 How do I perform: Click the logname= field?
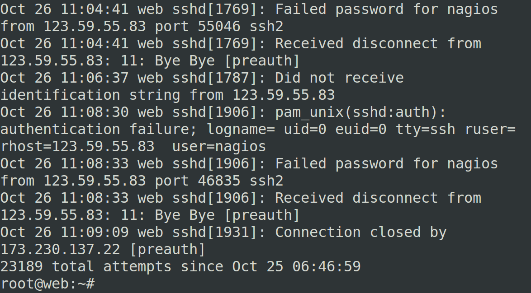pyautogui.click(x=241, y=130)
